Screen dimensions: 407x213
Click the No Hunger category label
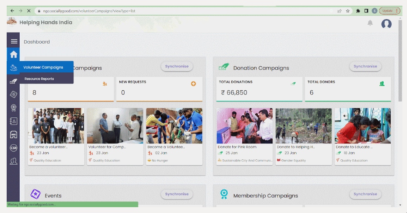point(160,161)
